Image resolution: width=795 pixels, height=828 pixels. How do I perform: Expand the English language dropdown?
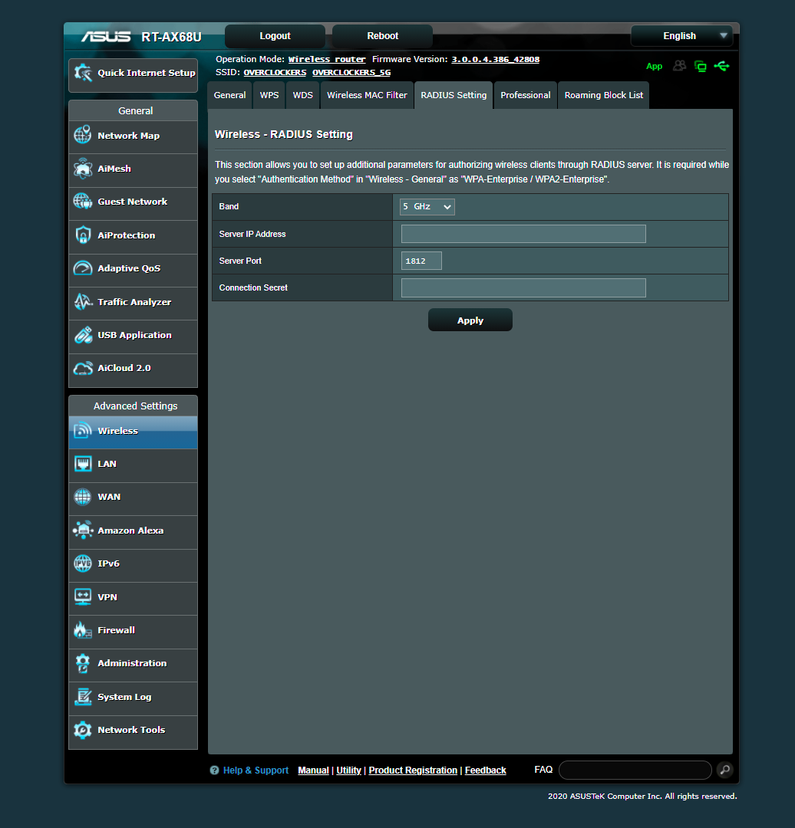pyautogui.click(x=681, y=36)
